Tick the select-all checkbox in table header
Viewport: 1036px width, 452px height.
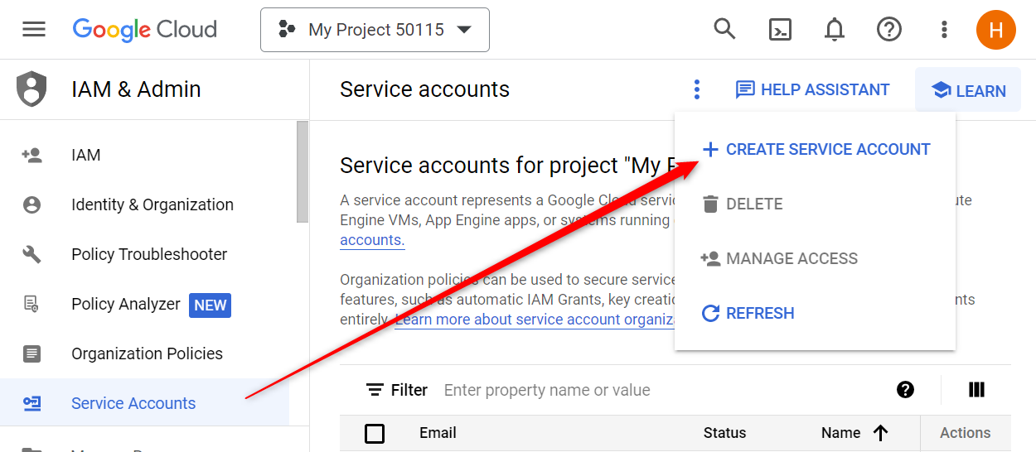tap(375, 433)
